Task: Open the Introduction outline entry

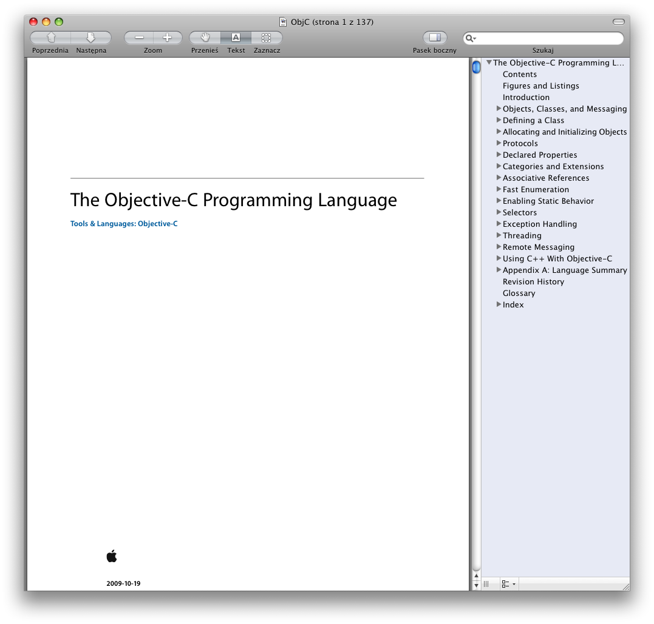Action: [x=526, y=97]
